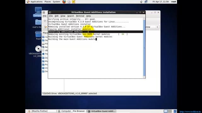Open the Applications menu icon
The height and width of the screenshot is (113, 202).
(x=28, y=2)
